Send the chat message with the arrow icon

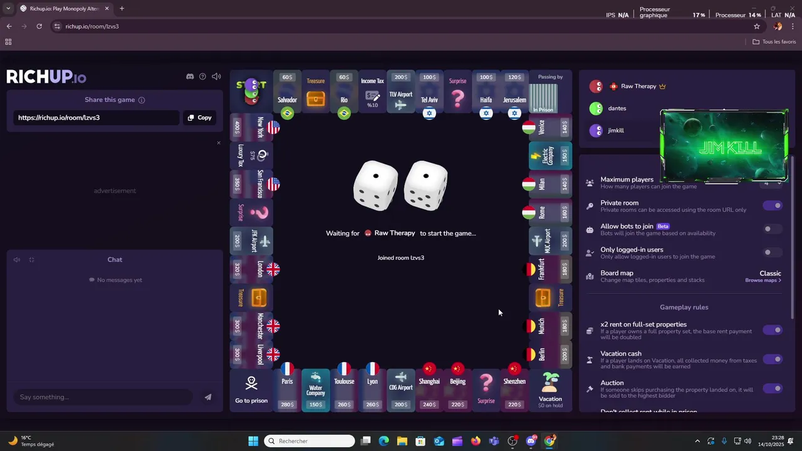point(208,397)
